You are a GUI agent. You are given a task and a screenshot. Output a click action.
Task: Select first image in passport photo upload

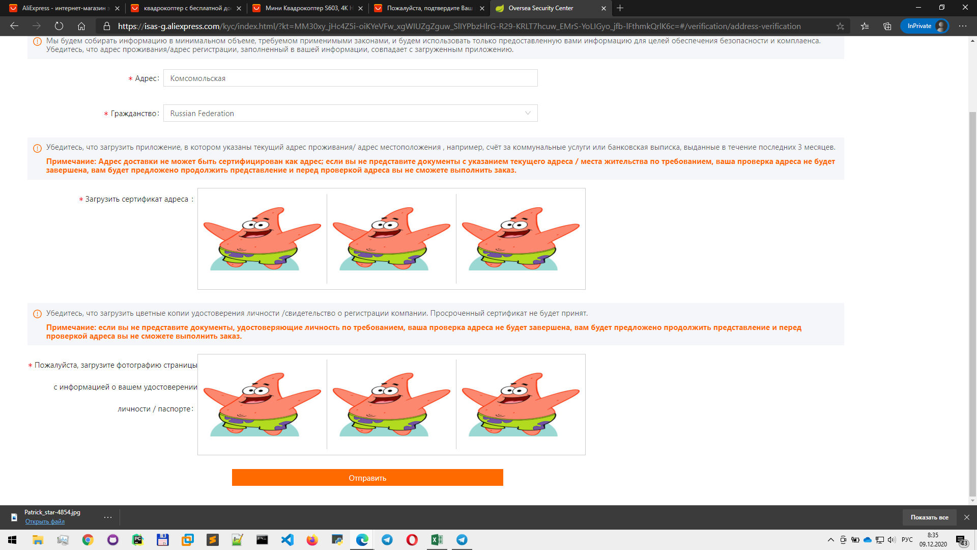(x=262, y=404)
